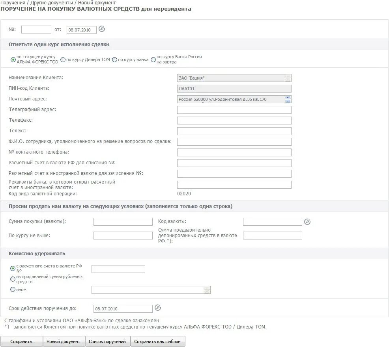
Task: Click Сохранить как шаблон button
Action: tap(158, 341)
